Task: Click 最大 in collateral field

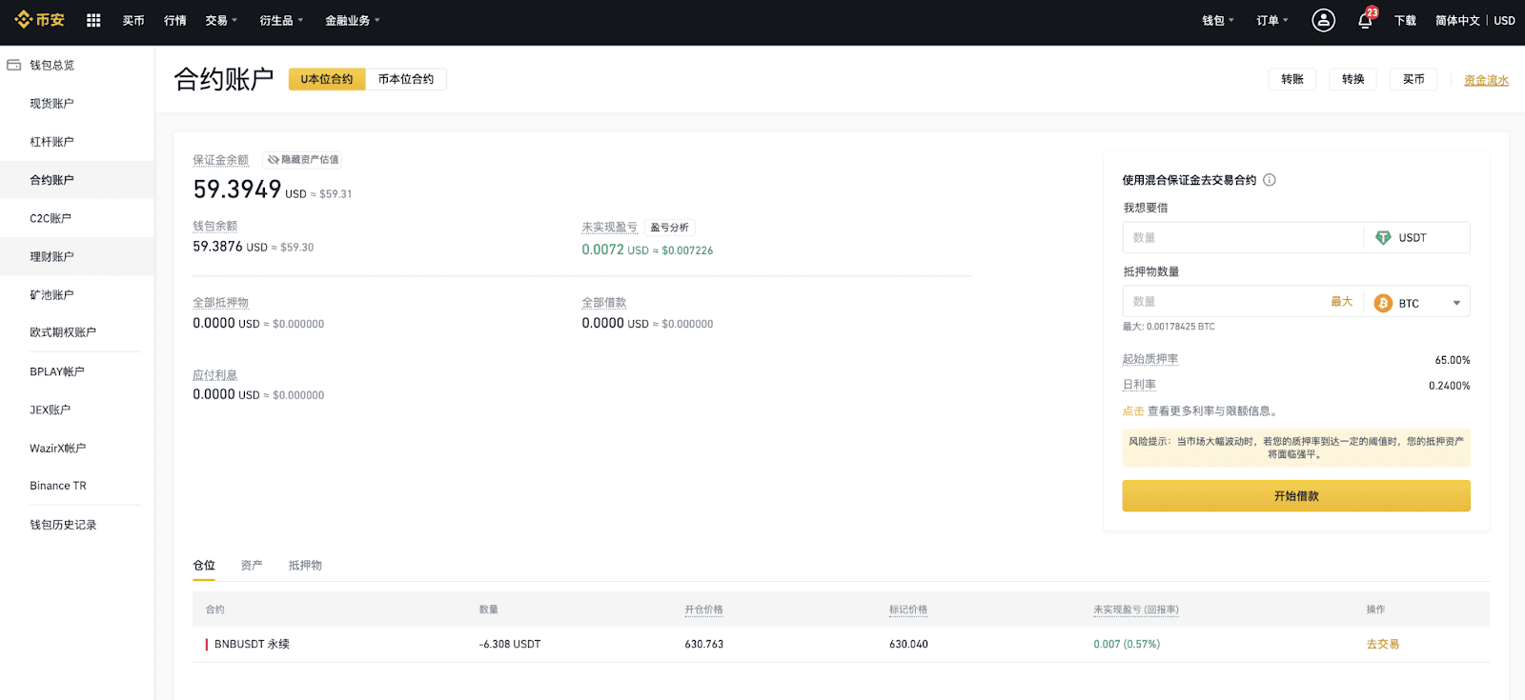Action: [x=1341, y=302]
